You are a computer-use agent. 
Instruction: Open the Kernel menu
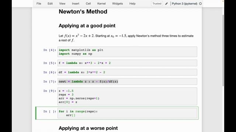coord(101,4)
